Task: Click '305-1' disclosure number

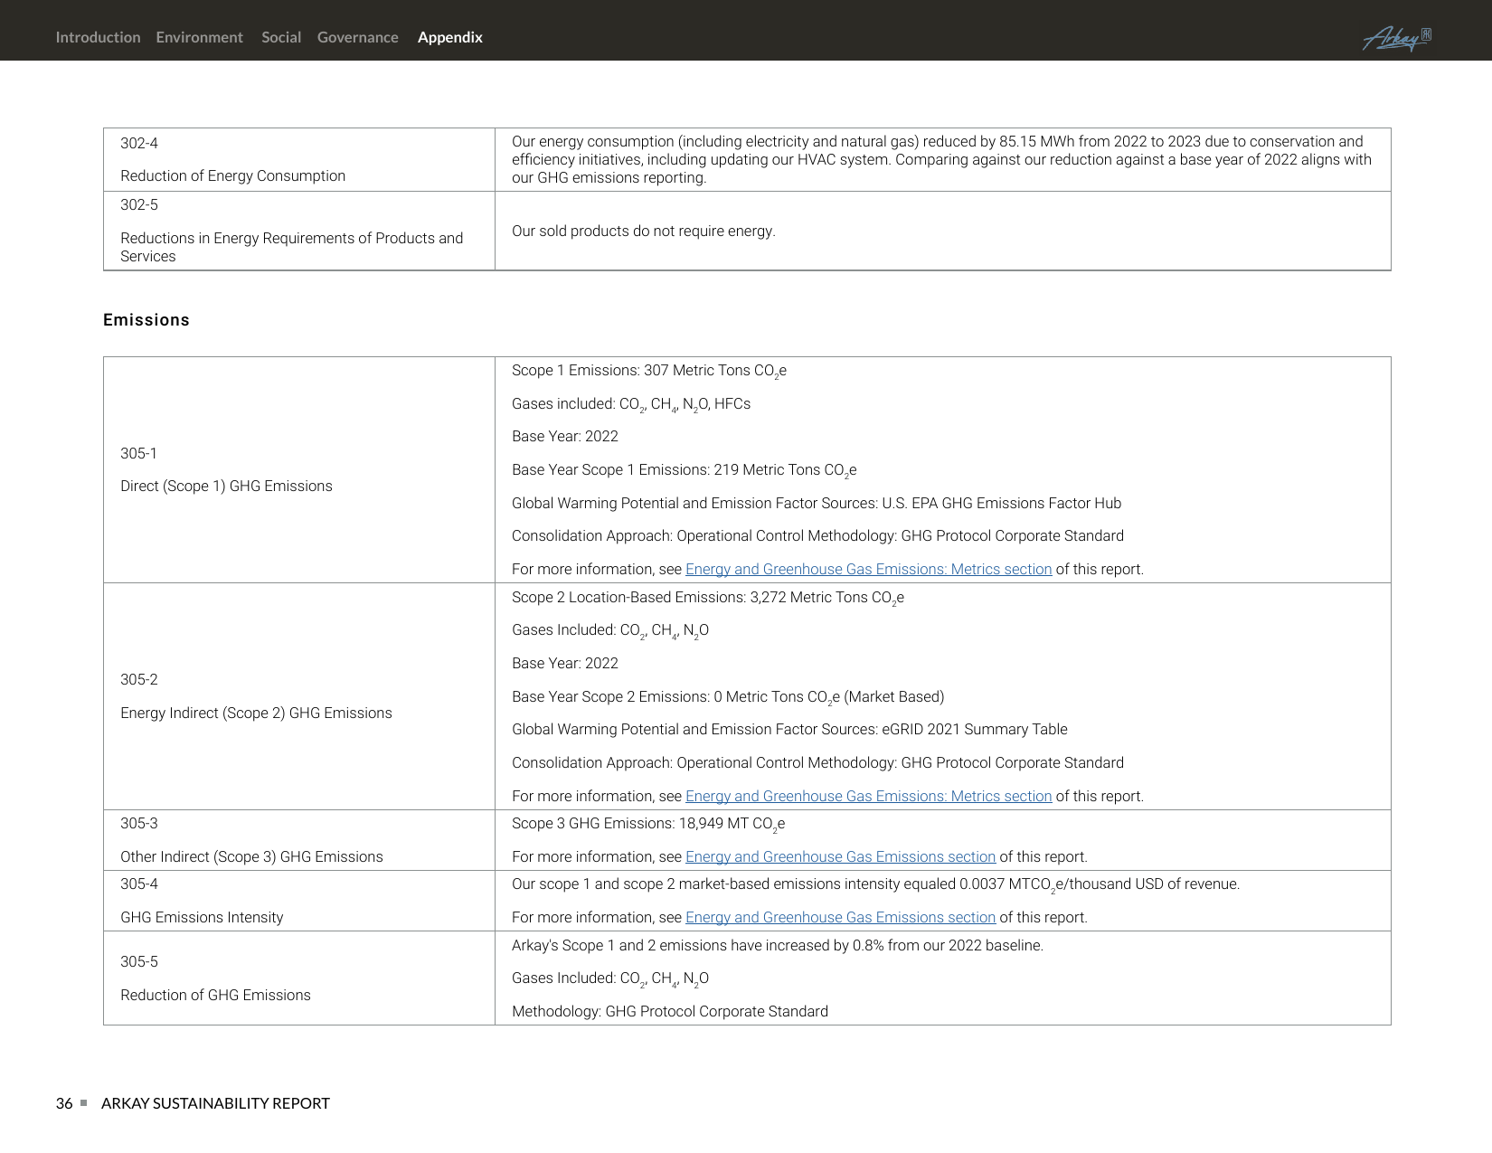Action: [138, 453]
